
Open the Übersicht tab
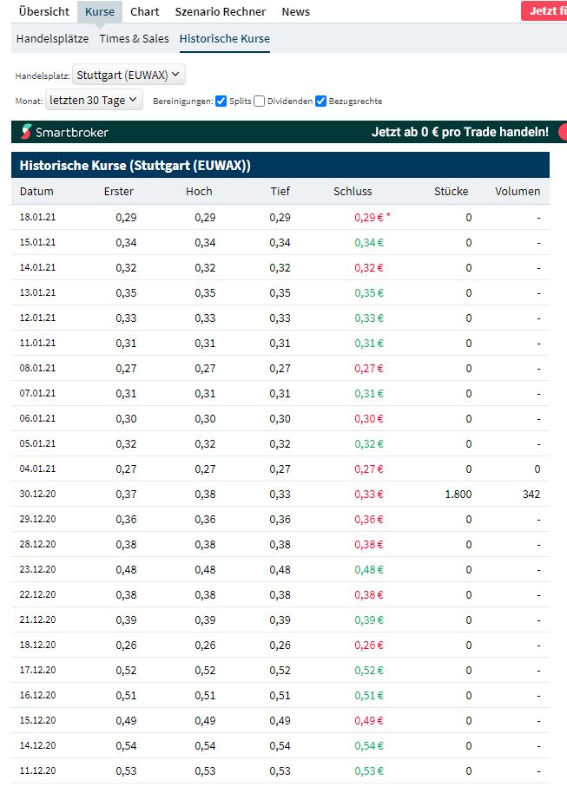[43, 12]
